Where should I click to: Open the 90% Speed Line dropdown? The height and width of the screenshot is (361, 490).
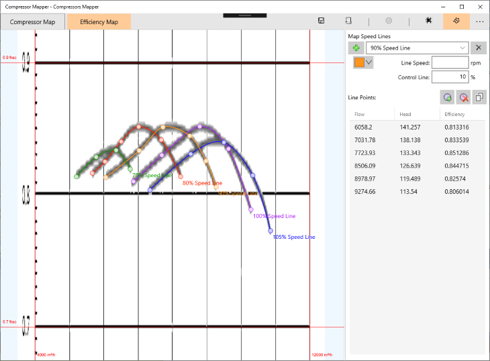(418, 48)
